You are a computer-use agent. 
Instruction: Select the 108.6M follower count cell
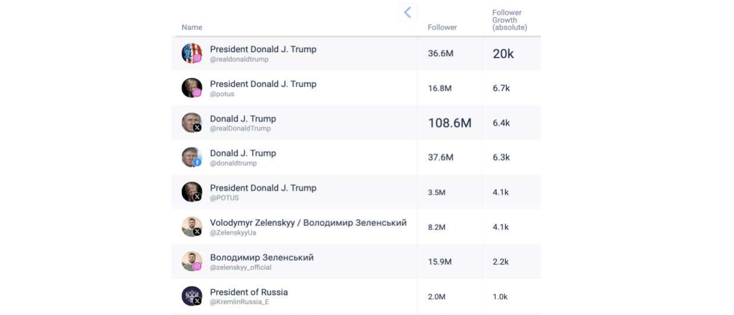(x=449, y=123)
